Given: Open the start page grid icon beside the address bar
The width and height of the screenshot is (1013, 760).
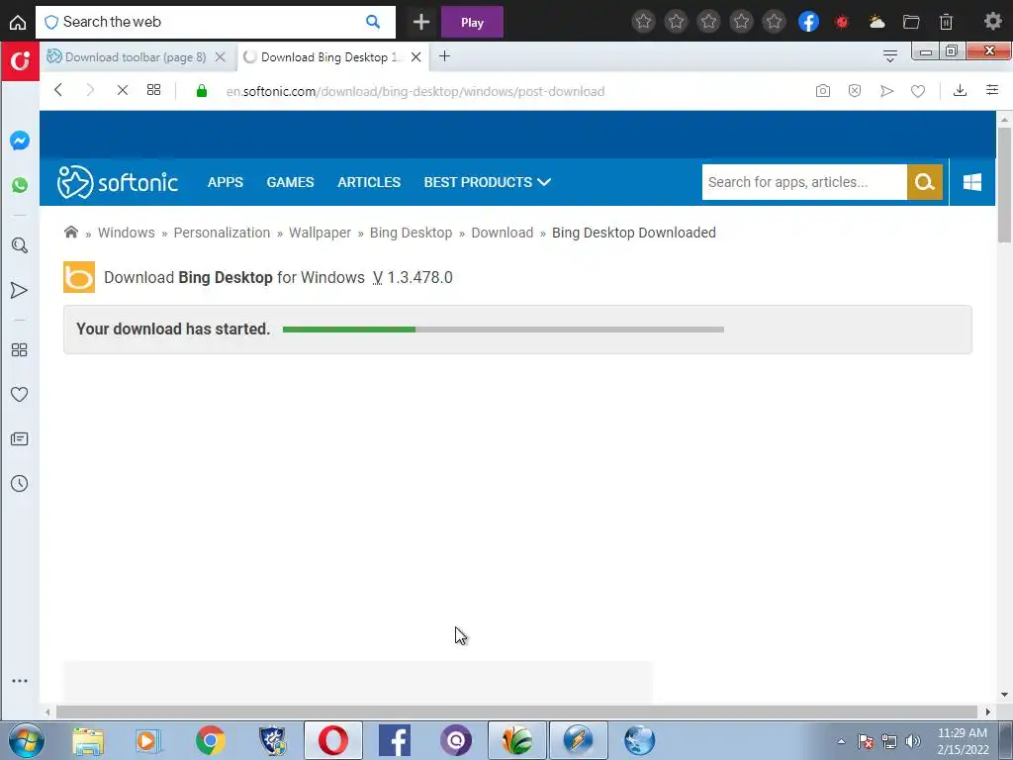Looking at the screenshot, I should [x=153, y=90].
